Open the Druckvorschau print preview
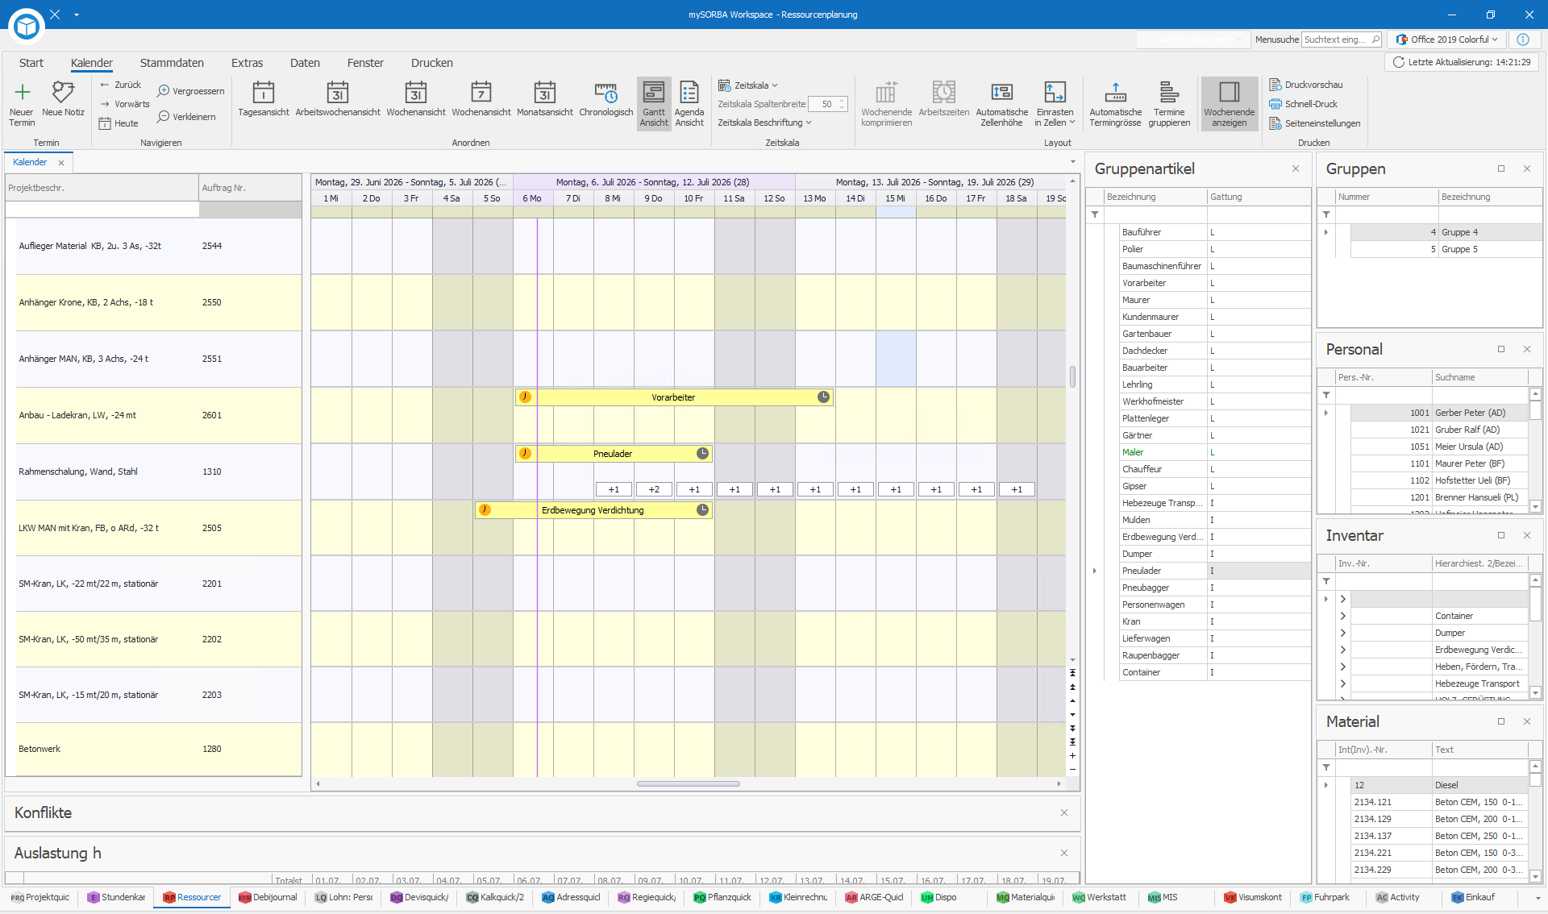This screenshot has width=1548, height=914. pyautogui.click(x=1306, y=85)
